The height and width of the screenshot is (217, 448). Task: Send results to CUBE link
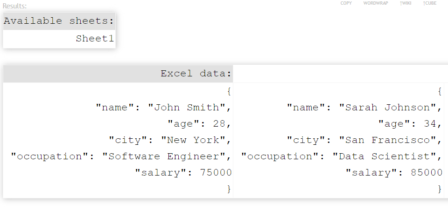coord(429,3)
